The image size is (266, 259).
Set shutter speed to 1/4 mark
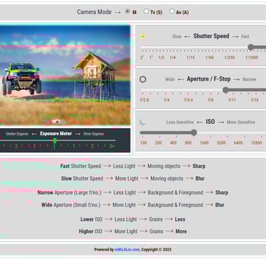click(173, 47)
